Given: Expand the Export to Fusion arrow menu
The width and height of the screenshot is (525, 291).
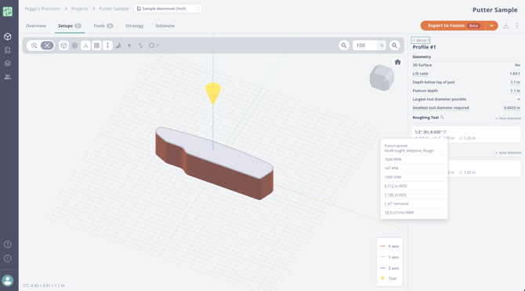Looking at the screenshot, I should pyautogui.click(x=491, y=25).
